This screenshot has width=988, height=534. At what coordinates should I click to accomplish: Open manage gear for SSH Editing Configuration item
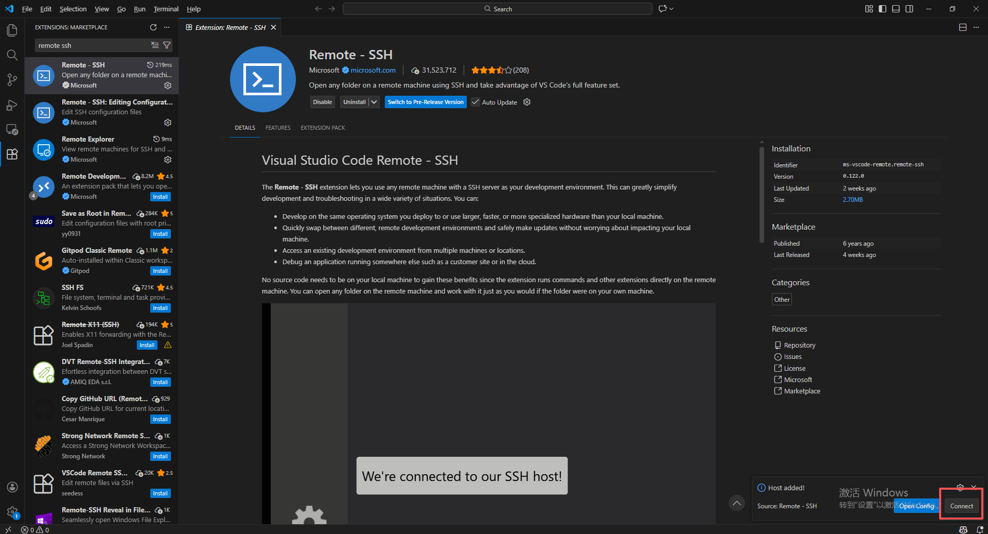[x=168, y=123]
